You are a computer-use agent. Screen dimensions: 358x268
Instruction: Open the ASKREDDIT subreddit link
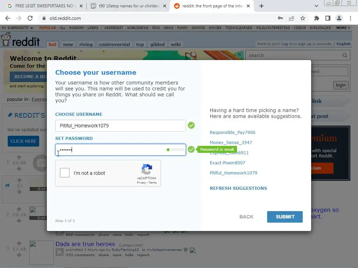114,28
